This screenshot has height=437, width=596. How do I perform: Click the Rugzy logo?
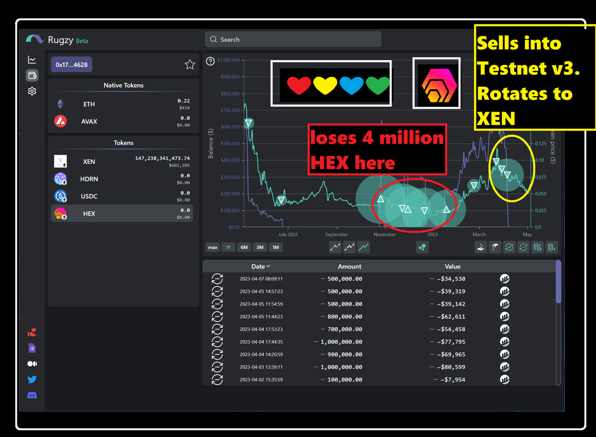(x=35, y=39)
